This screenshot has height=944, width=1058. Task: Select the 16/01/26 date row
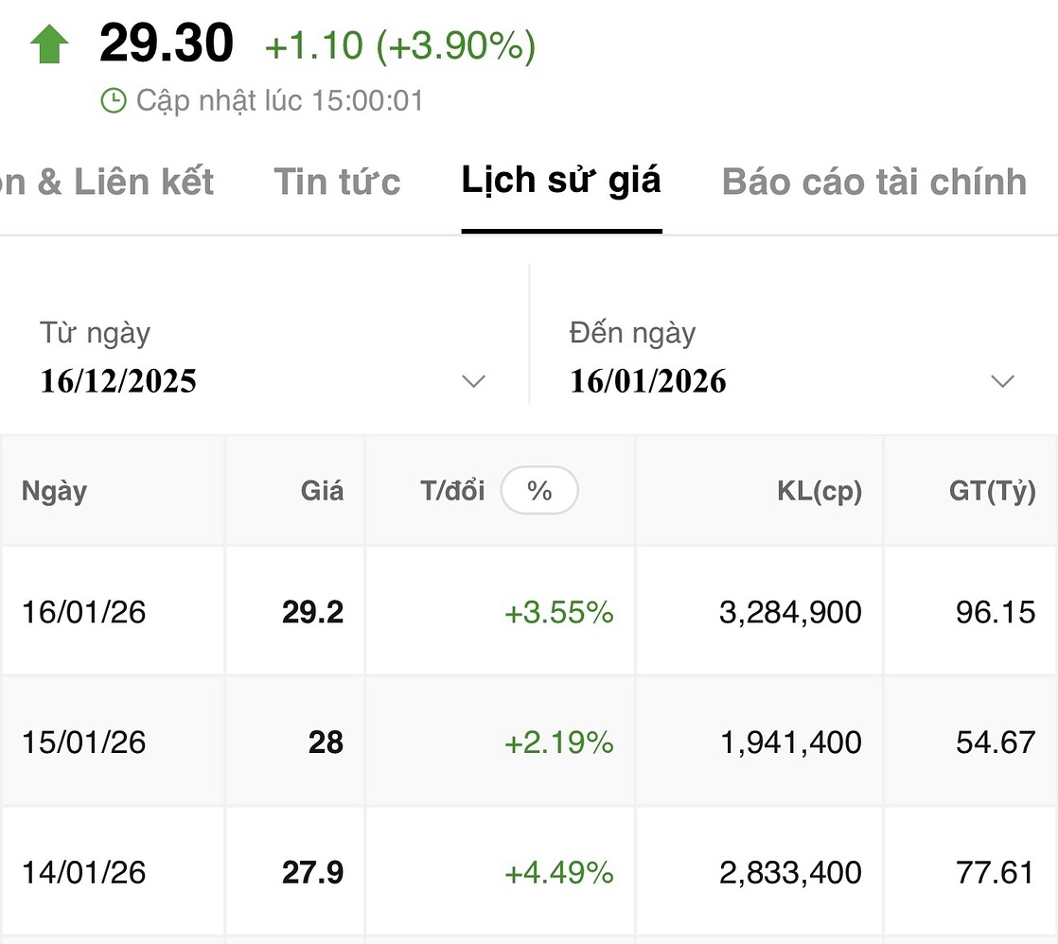click(x=84, y=612)
